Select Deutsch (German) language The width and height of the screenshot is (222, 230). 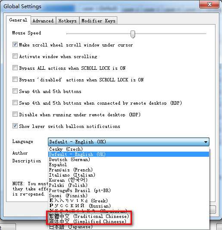click(x=128, y=159)
